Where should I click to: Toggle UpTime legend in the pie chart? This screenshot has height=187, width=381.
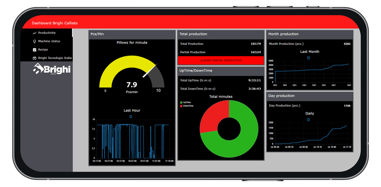[x=185, y=102]
